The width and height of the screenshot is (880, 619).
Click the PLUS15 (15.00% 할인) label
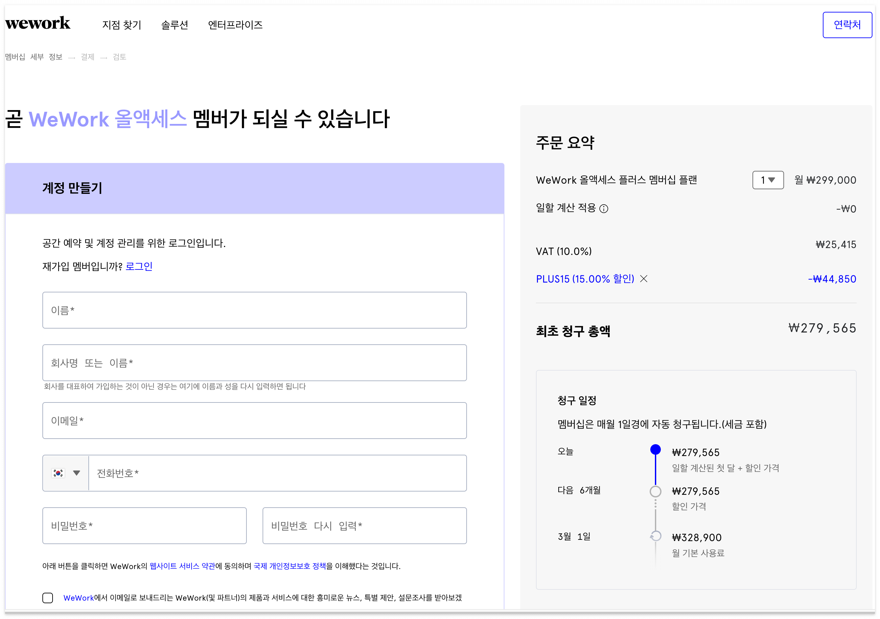(585, 279)
